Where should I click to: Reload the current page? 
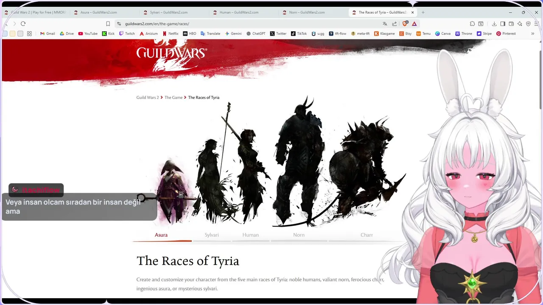[x=23, y=24]
